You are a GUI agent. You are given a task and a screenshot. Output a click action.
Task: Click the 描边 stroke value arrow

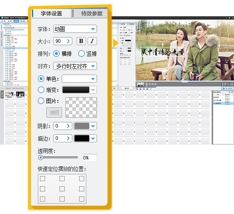68,138
